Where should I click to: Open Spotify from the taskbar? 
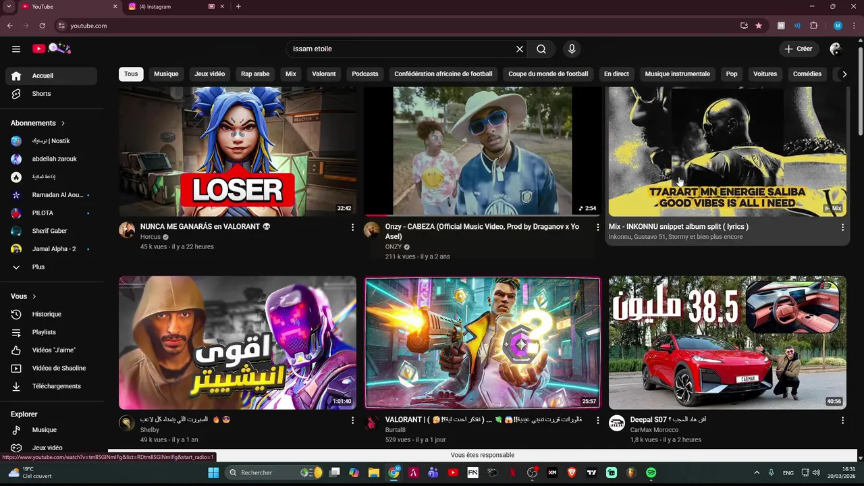[651, 473]
